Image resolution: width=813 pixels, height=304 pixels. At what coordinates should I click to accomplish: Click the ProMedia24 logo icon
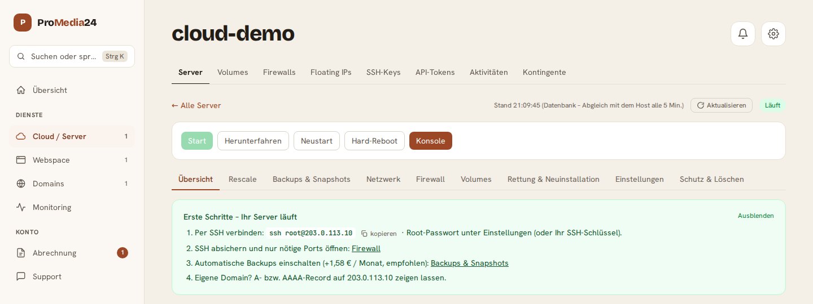click(x=23, y=23)
